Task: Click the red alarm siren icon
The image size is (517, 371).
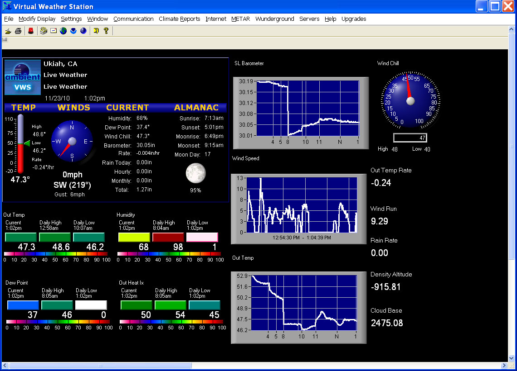Action: coord(31,31)
